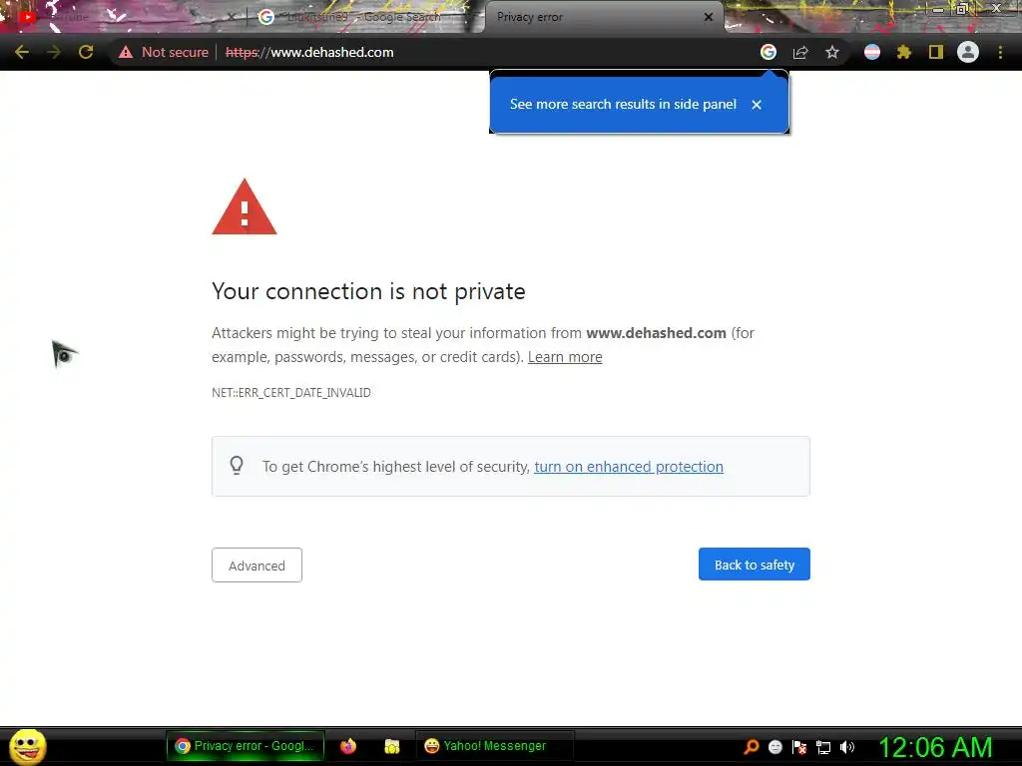Open Google side search icon in address bar
The height and width of the screenshot is (766, 1022).
point(768,52)
